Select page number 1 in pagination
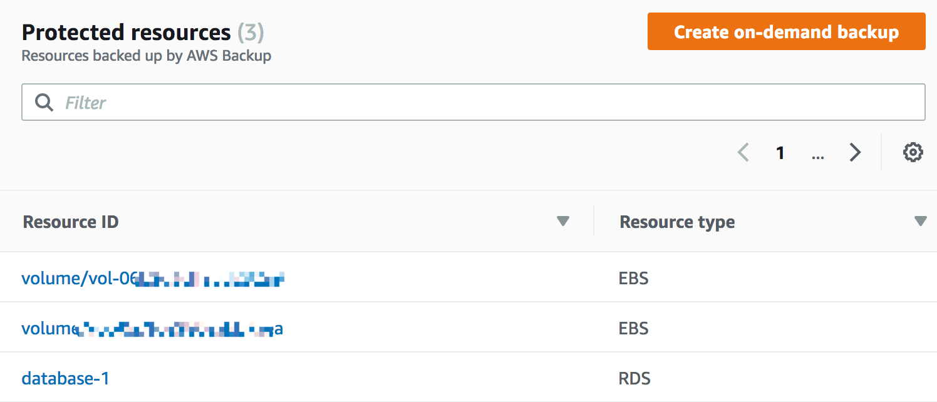This screenshot has width=937, height=402. (x=780, y=152)
